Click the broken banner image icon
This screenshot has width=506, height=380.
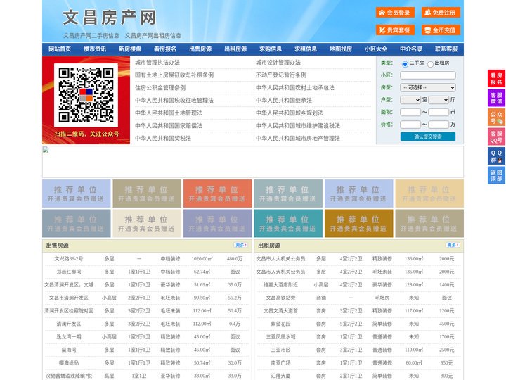(x=46, y=150)
